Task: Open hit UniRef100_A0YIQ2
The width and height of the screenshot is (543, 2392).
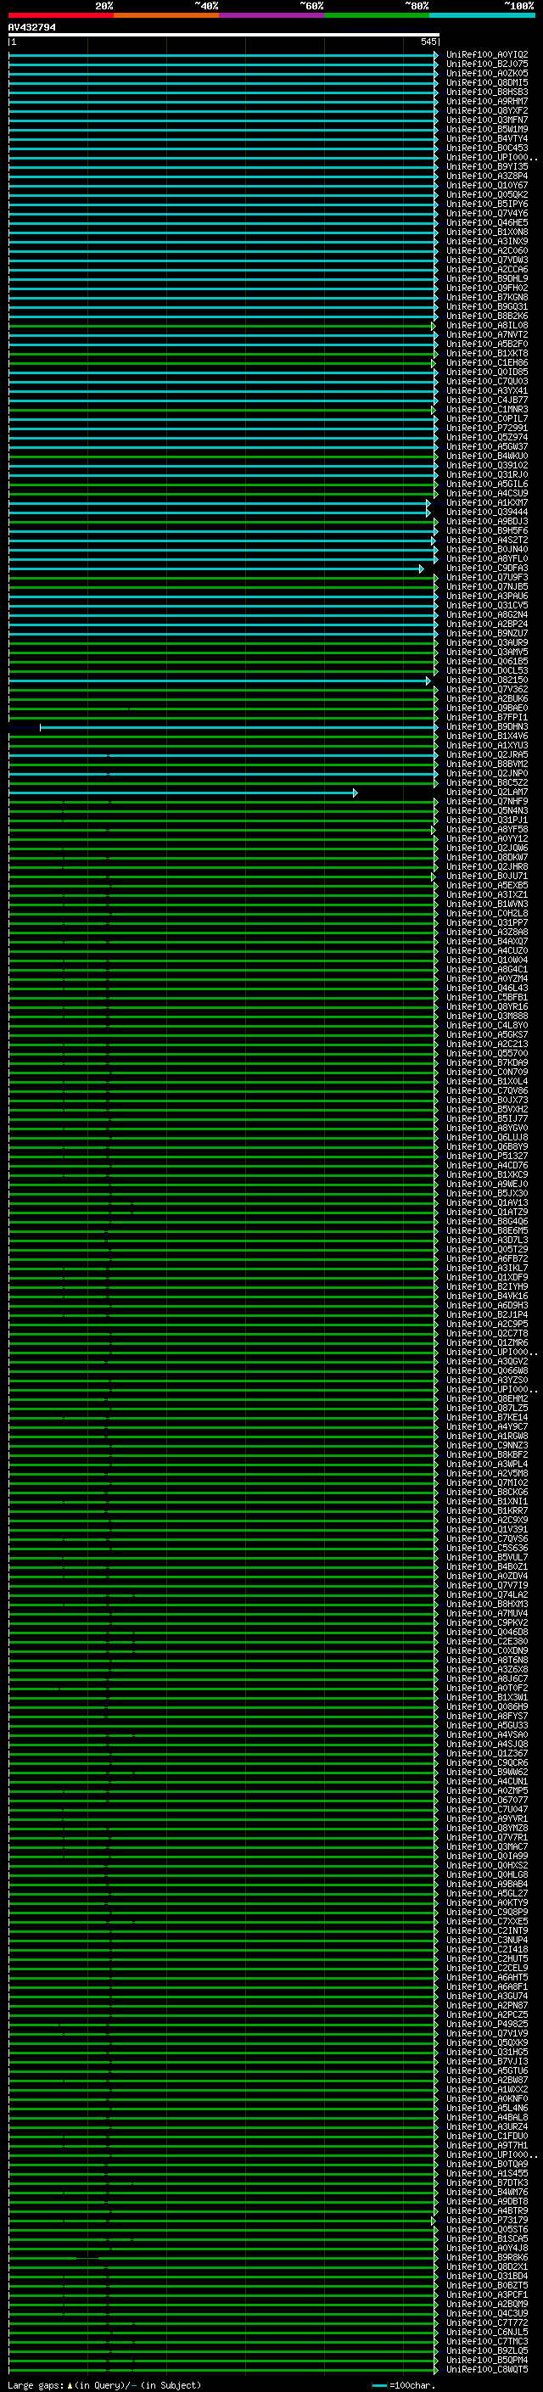Action: pos(487,55)
